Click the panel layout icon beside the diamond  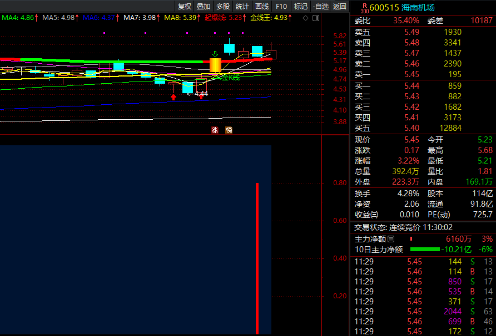(315, 18)
